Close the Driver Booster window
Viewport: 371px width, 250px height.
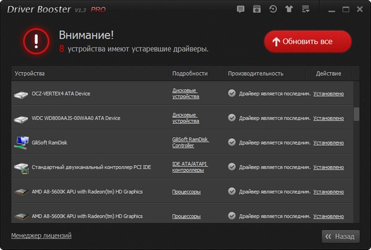click(360, 9)
